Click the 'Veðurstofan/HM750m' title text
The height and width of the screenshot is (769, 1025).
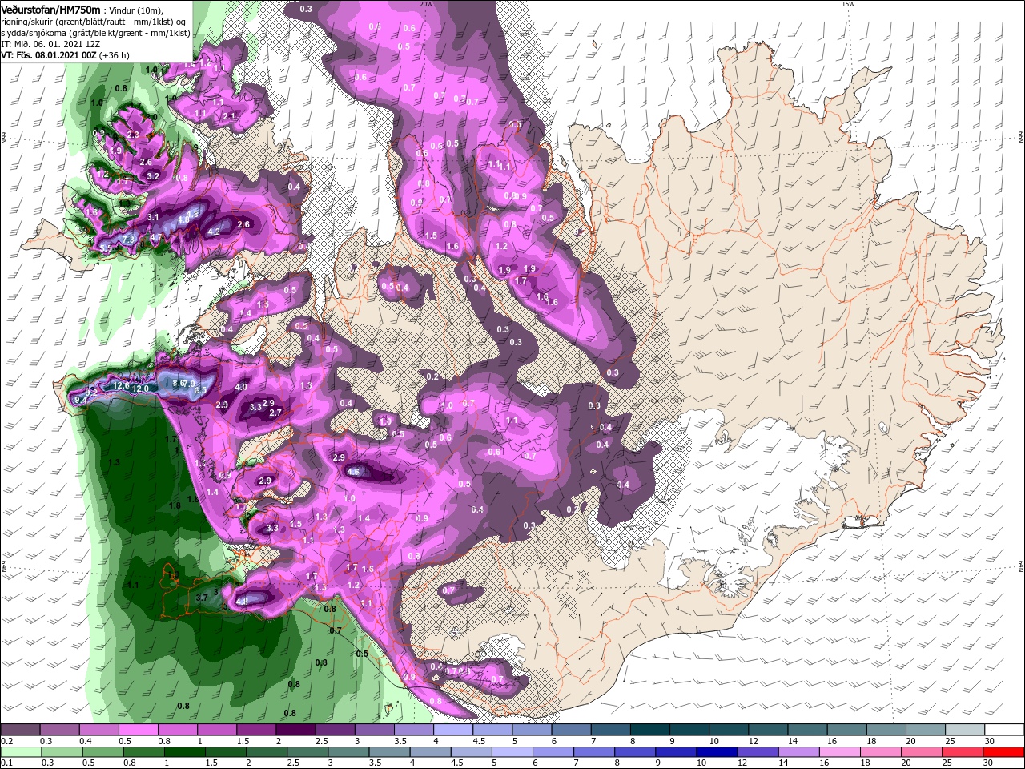pyautogui.click(x=50, y=9)
